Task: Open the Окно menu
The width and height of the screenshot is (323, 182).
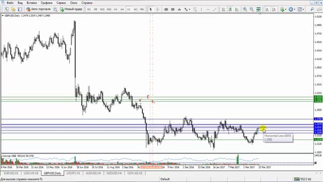Action: pos(74,3)
